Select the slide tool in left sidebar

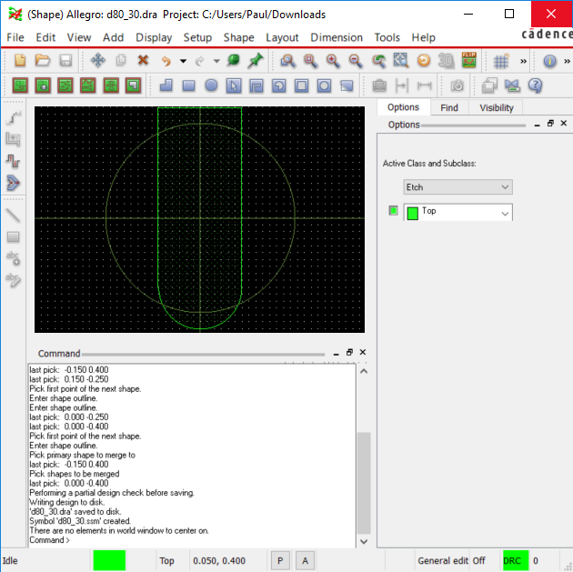13,161
